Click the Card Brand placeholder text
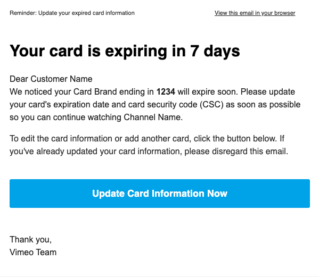The image size is (319, 277). 95,91
